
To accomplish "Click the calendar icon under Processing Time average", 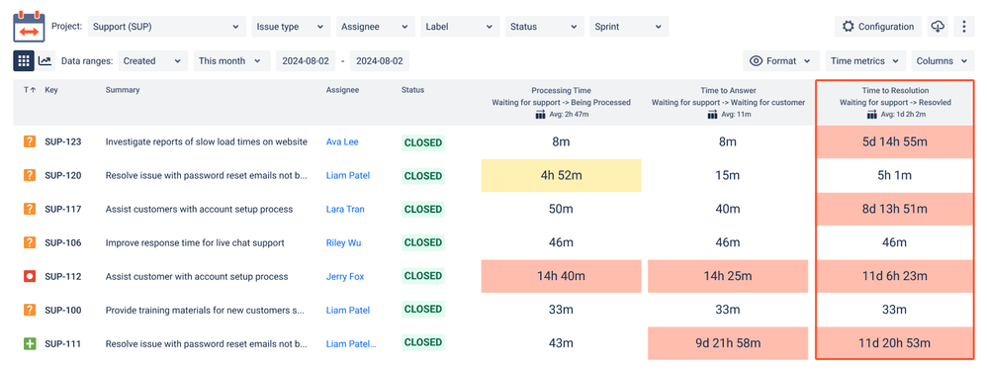I will (x=539, y=115).
